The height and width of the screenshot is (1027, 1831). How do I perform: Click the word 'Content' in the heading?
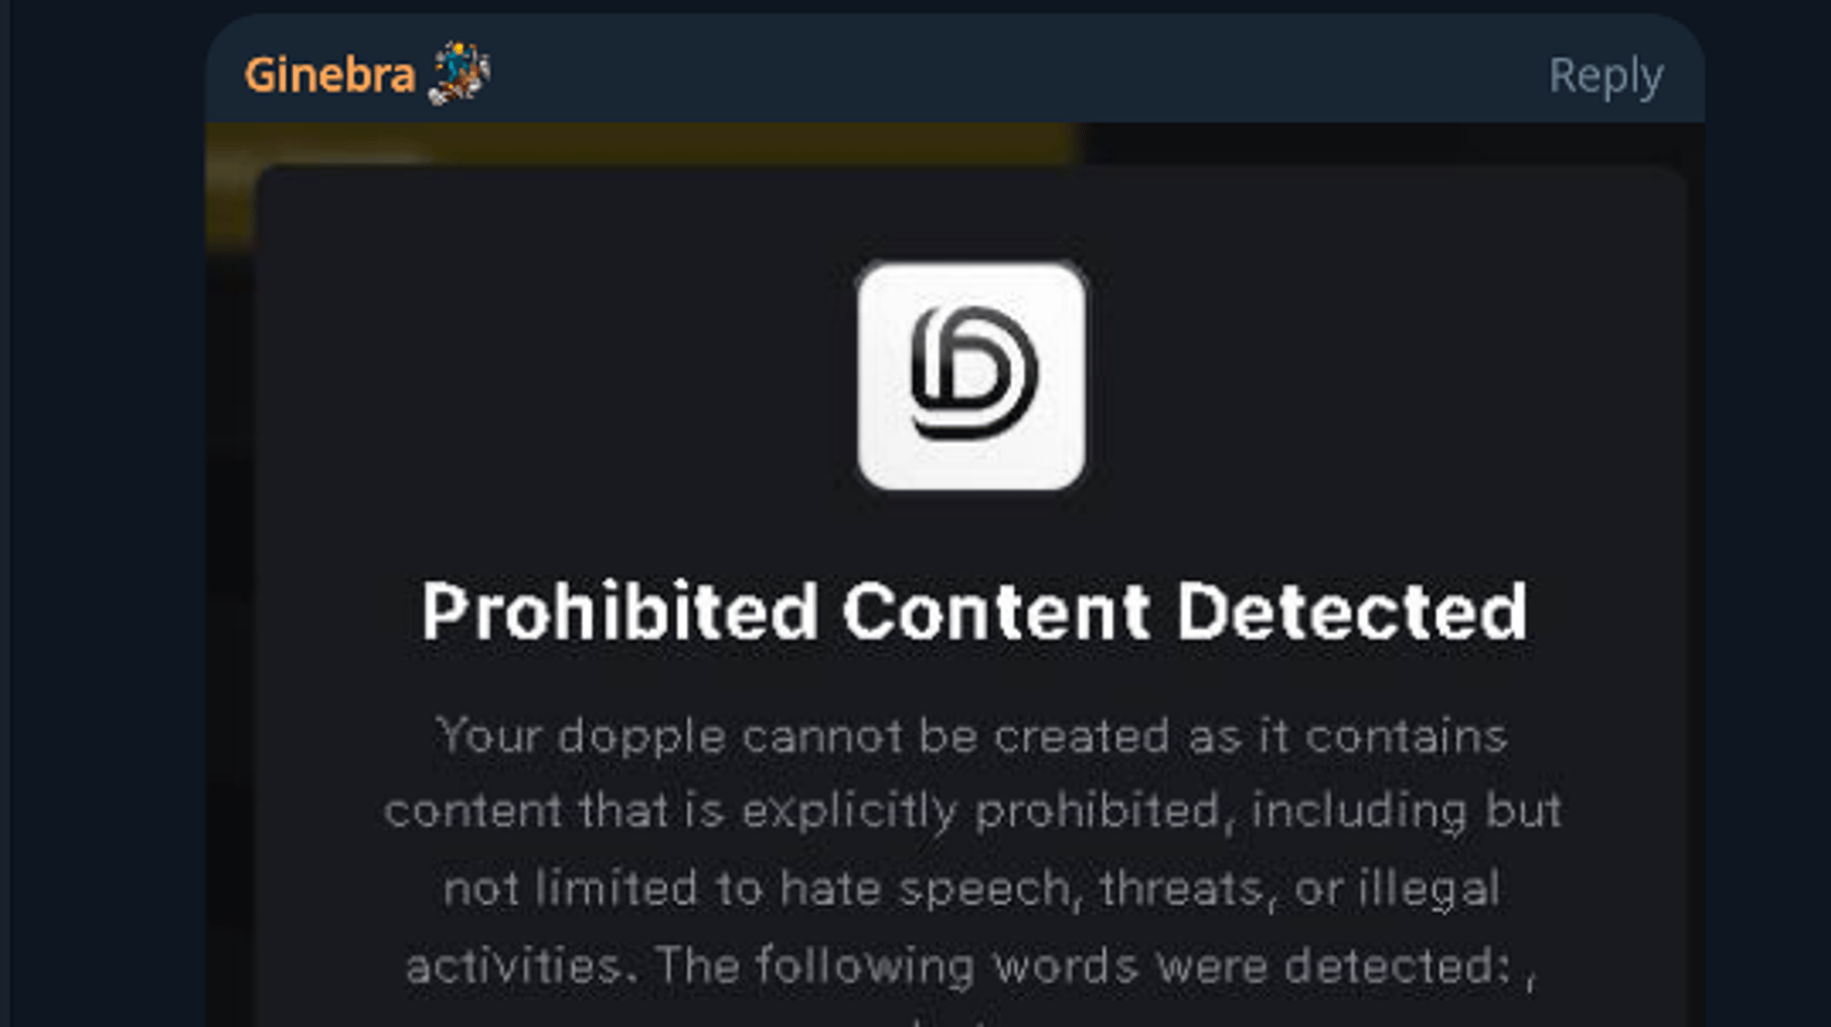click(x=996, y=611)
